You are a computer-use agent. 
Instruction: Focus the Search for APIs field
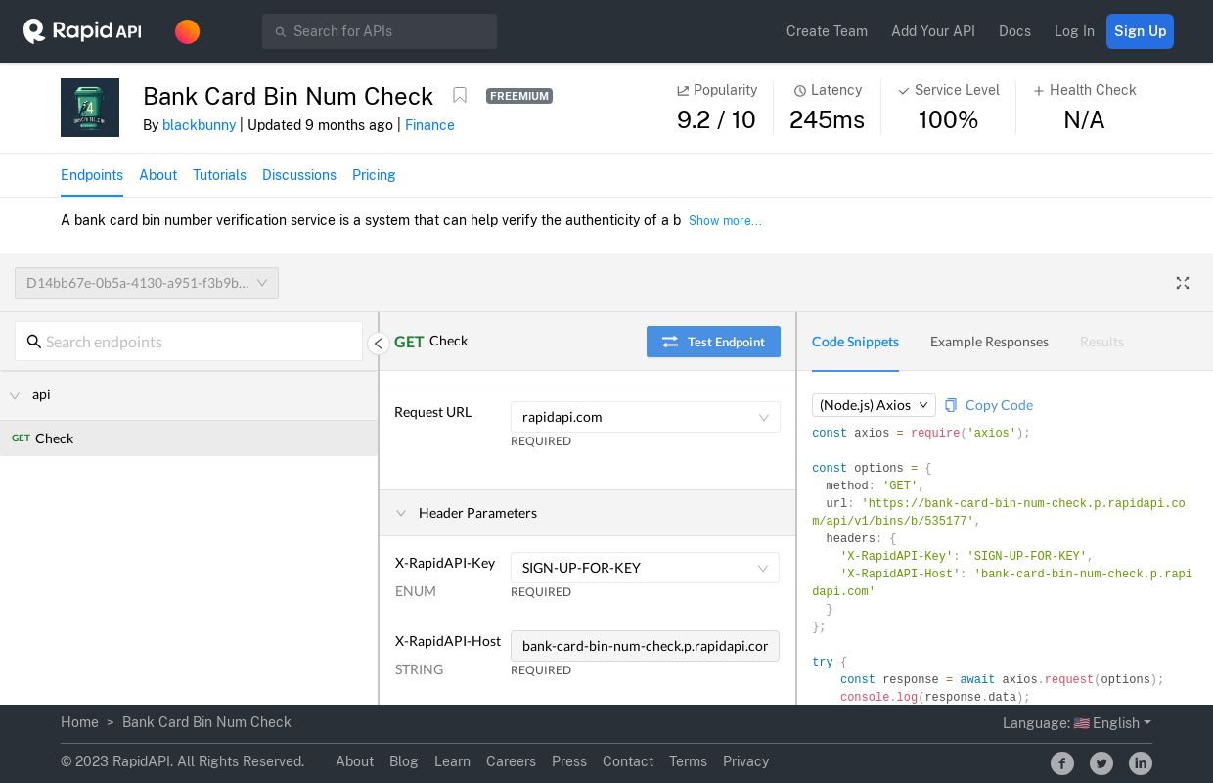[380, 31]
